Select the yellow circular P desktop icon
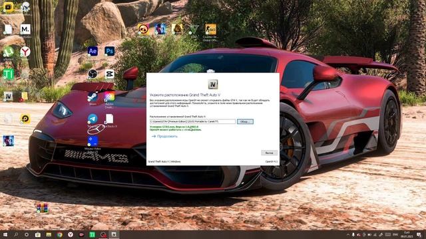This screenshot has height=239, width=426. pos(25,119)
